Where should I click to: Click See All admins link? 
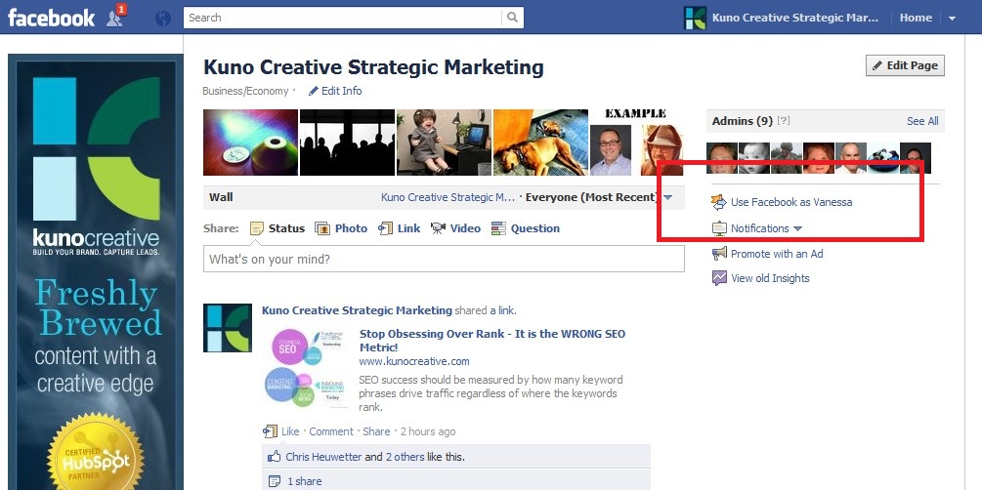[x=921, y=121]
